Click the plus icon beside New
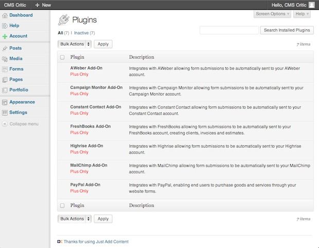Viewport: 319px width, 248px height. coord(37,5)
